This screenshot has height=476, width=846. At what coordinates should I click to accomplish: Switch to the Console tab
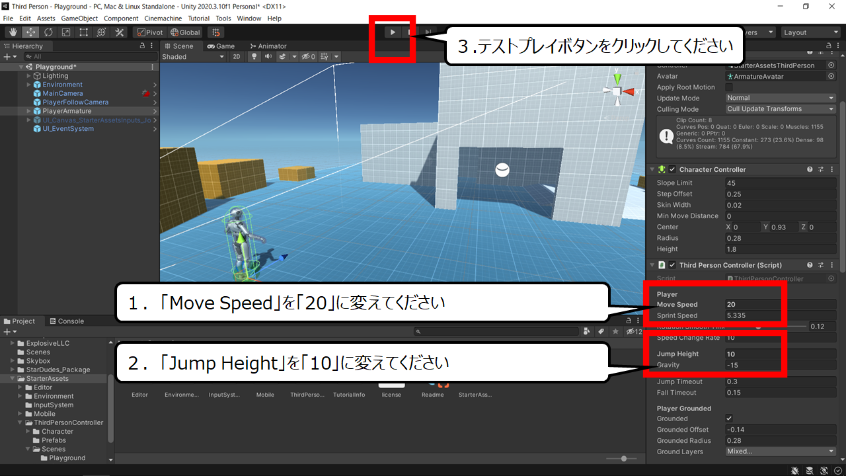(x=67, y=321)
